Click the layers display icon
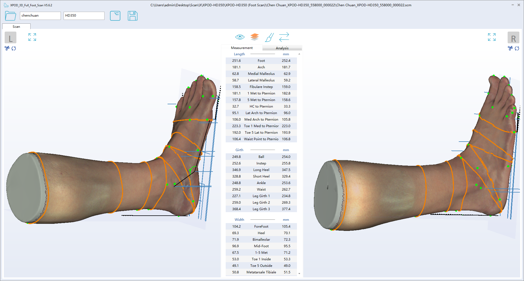 pyautogui.click(x=254, y=37)
